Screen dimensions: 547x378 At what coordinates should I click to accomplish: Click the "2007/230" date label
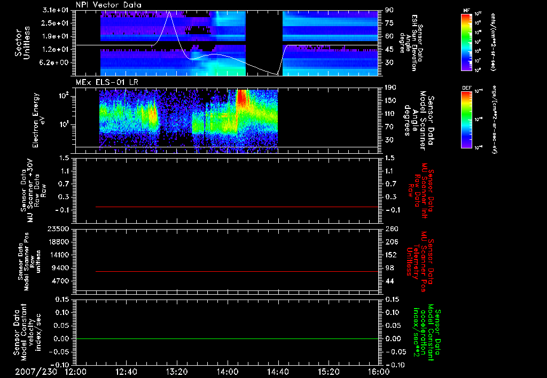pyautogui.click(x=36, y=372)
